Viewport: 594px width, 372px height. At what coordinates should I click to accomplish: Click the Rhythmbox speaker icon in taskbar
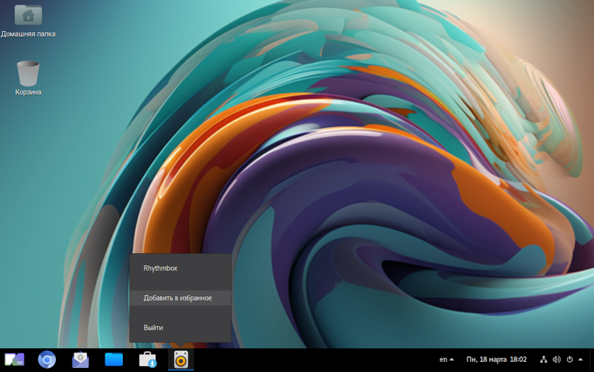click(181, 360)
